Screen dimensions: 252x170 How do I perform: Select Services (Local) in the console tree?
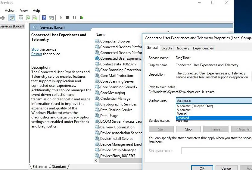pos(12,26)
